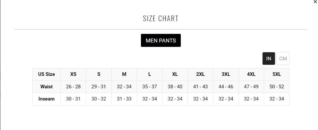
Task: Click waist value 50 - 52 for 5XL
Action: coord(277,87)
